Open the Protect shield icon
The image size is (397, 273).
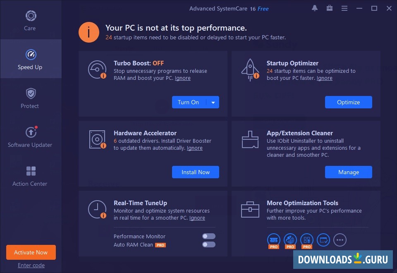pyautogui.click(x=31, y=93)
